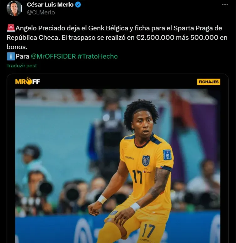Click the MROFF logo in the image
Screen dimensions: 236x243
pos(28,81)
